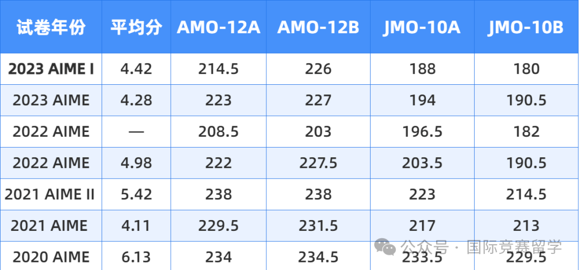Select the 196.5 cell under JMO-10A

click(422, 132)
